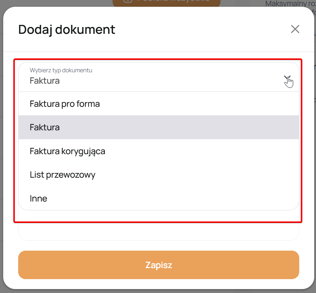Choose "Inne" as document type
The width and height of the screenshot is (316, 293).
[38, 198]
